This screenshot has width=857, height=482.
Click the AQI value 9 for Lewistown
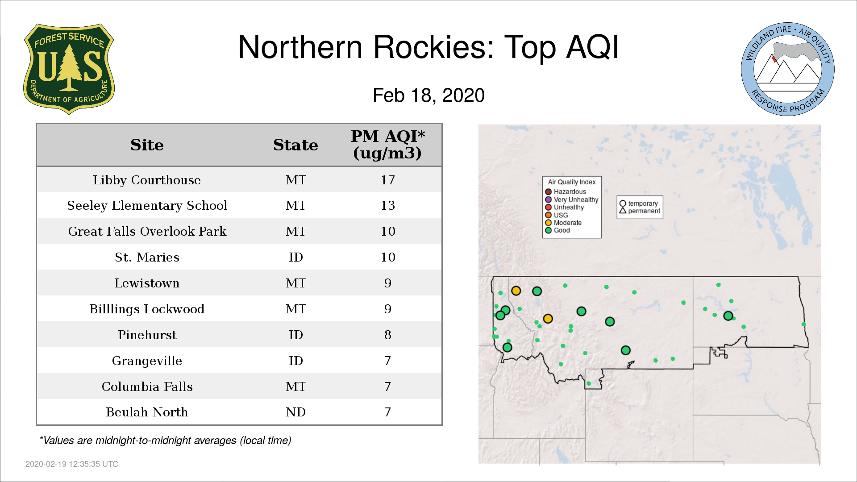(387, 283)
